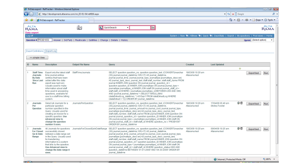Click the green add-new-definition icon

pos(240,68)
